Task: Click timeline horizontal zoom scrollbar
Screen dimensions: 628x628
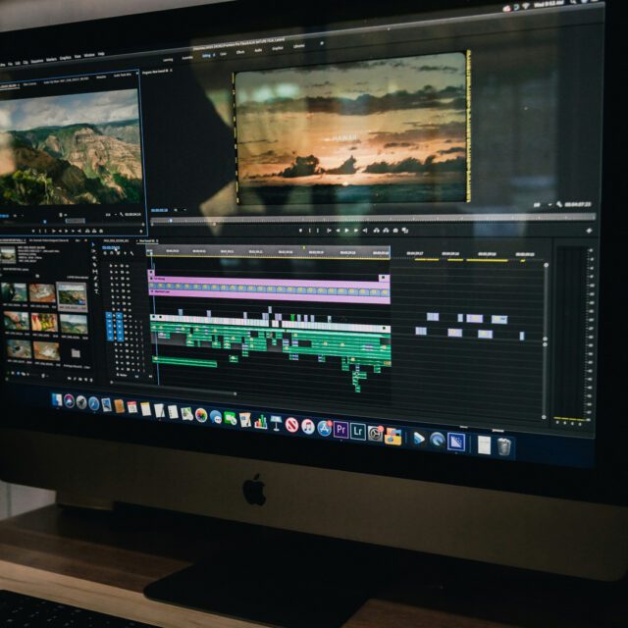Action: click(x=175, y=389)
